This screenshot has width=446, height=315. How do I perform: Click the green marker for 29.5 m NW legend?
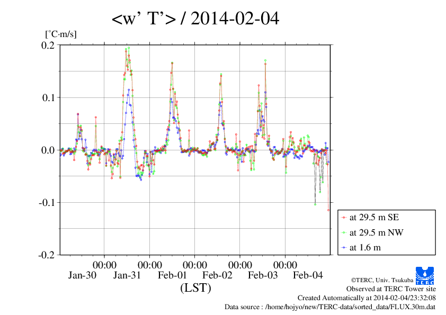[344, 233]
